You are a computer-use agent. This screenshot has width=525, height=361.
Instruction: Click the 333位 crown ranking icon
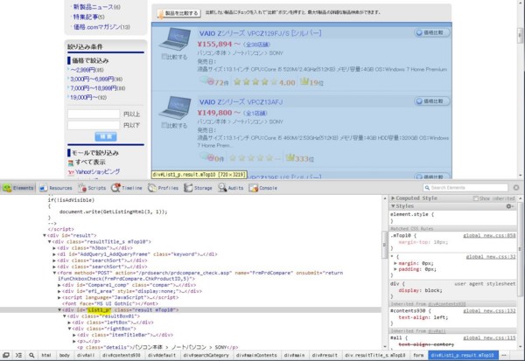point(290,157)
